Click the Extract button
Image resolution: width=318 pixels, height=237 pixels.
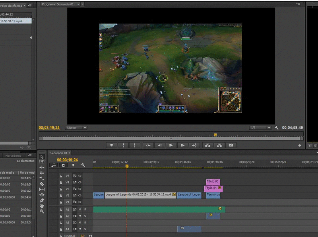click(219, 145)
